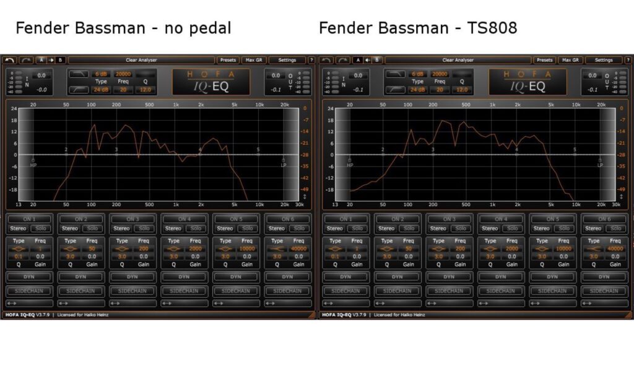Click output gain value in TS808 window
Screen dimensions: 634x380
(x=593, y=76)
